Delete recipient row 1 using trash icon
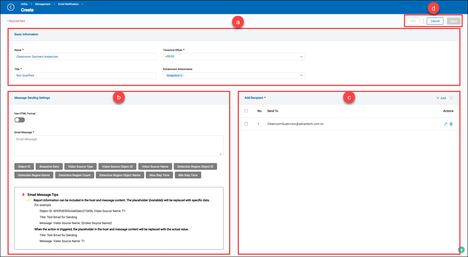Image resolution: width=468 pixels, height=257 pixels. coord(451,124)
